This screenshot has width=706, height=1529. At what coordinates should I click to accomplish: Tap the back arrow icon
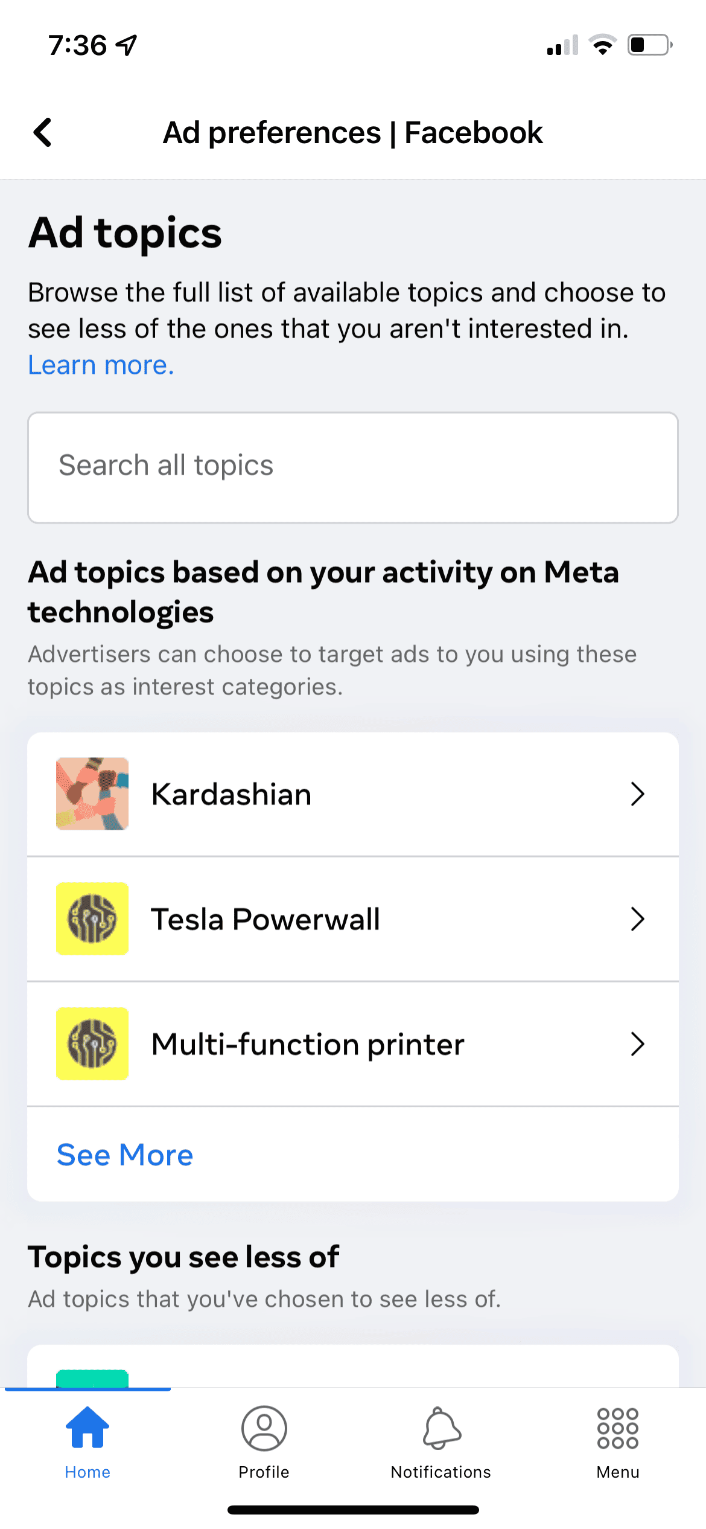pos(43,132)
